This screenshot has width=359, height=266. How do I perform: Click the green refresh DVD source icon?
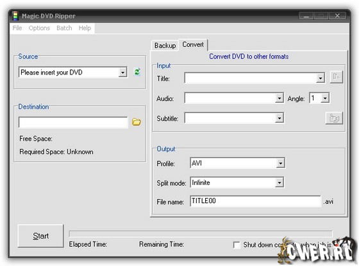pos(137,72)
